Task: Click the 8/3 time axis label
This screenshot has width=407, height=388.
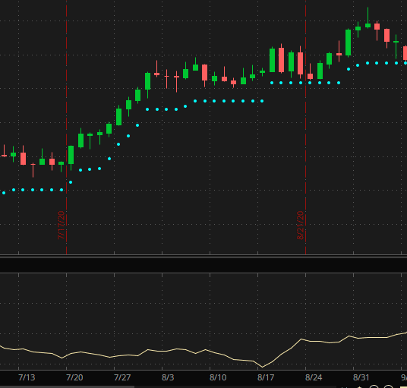Action: tap(168, 377)
